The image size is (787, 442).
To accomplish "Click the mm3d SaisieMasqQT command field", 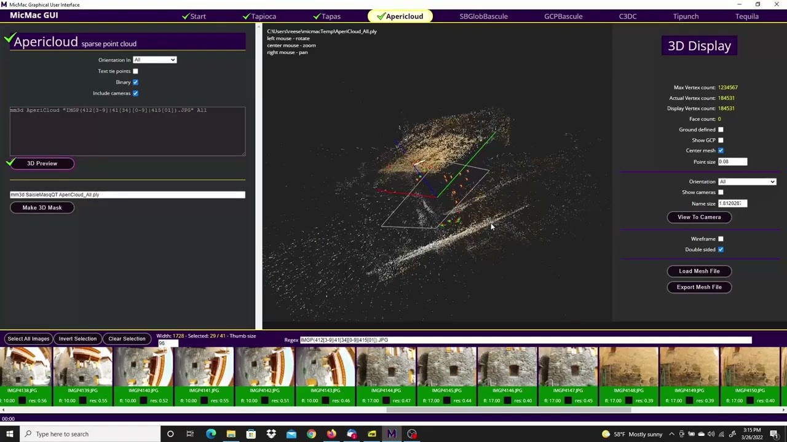I will [x=127, y=195].
